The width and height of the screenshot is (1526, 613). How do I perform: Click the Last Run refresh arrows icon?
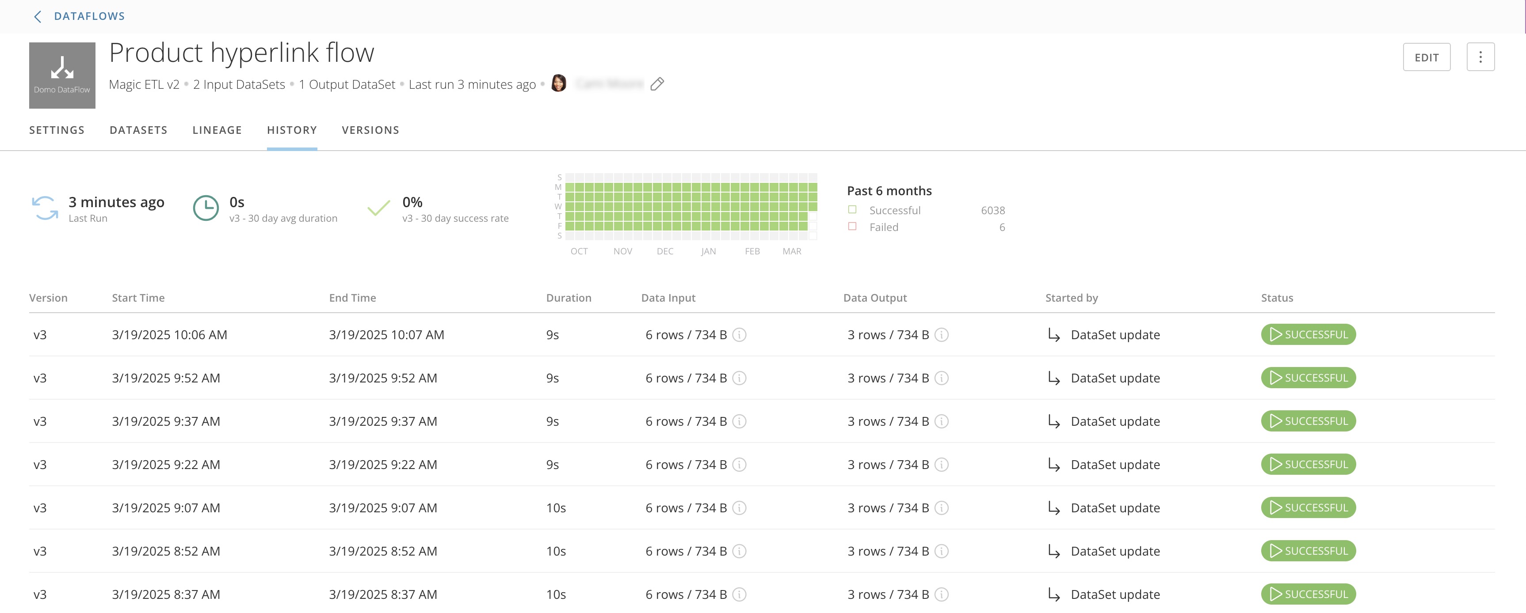[x=45, y=208]
